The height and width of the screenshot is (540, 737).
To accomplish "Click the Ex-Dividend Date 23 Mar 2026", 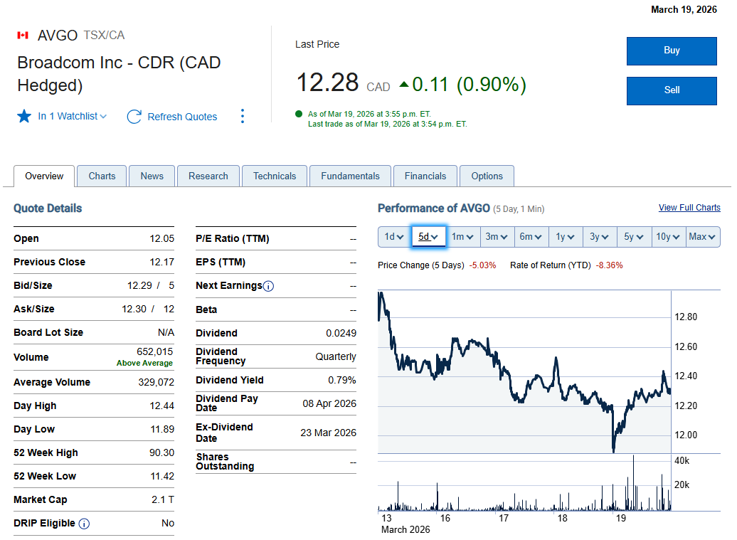I will point(329,433).
